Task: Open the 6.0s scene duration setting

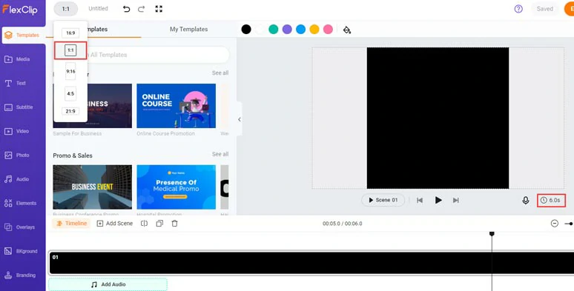Action: pos(551,201)
